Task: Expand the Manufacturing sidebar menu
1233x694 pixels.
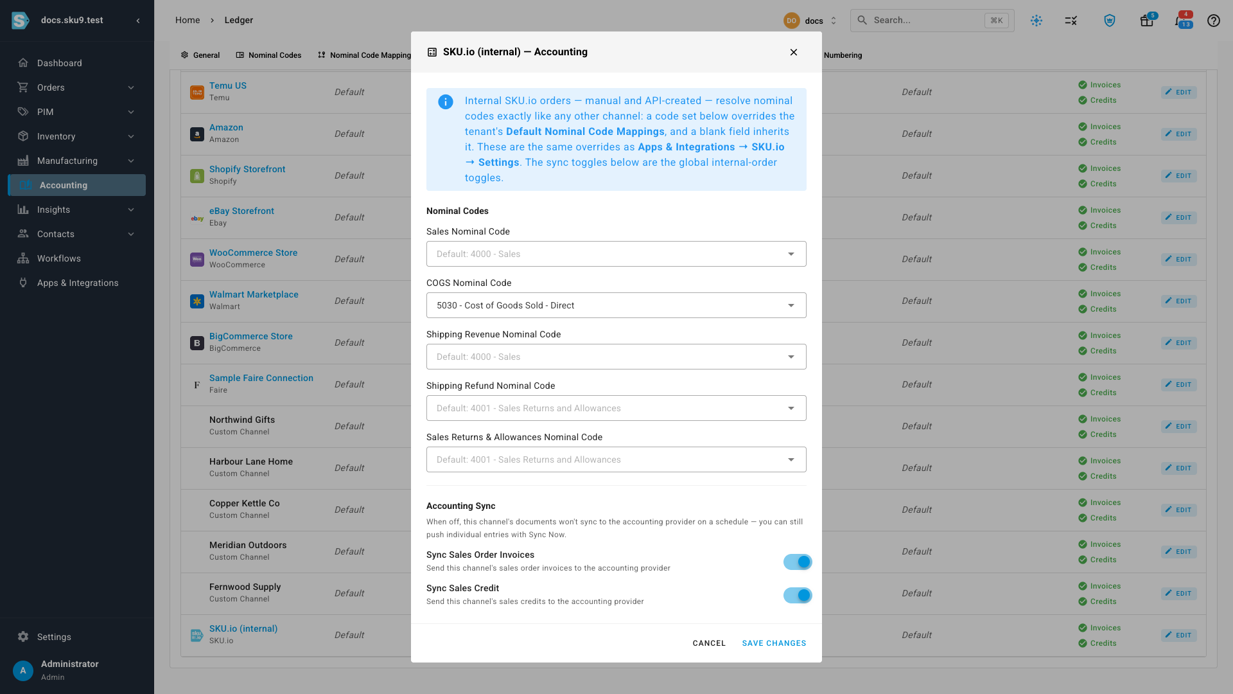Action: click(131, 161)
